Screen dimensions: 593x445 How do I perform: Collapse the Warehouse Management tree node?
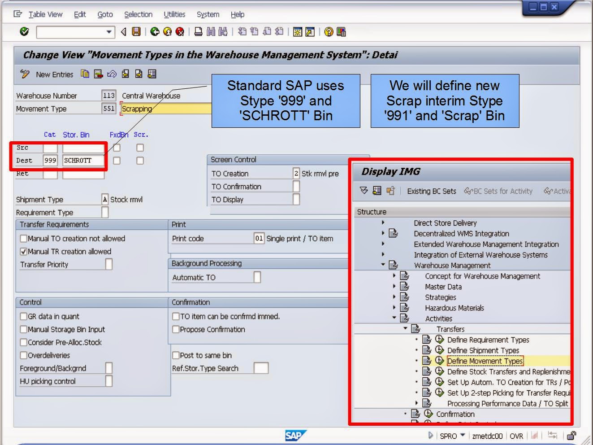(383, 265)
